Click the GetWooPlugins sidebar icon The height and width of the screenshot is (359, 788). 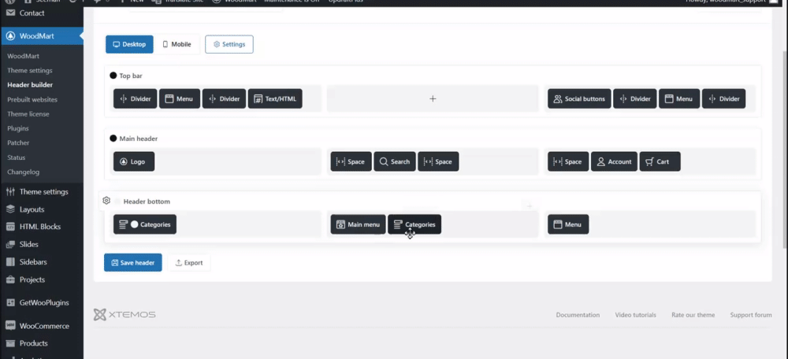click(x=10, y=303)
